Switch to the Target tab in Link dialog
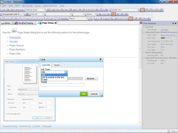Viewport: 178px width, 133px height. (x=56, y=65)
